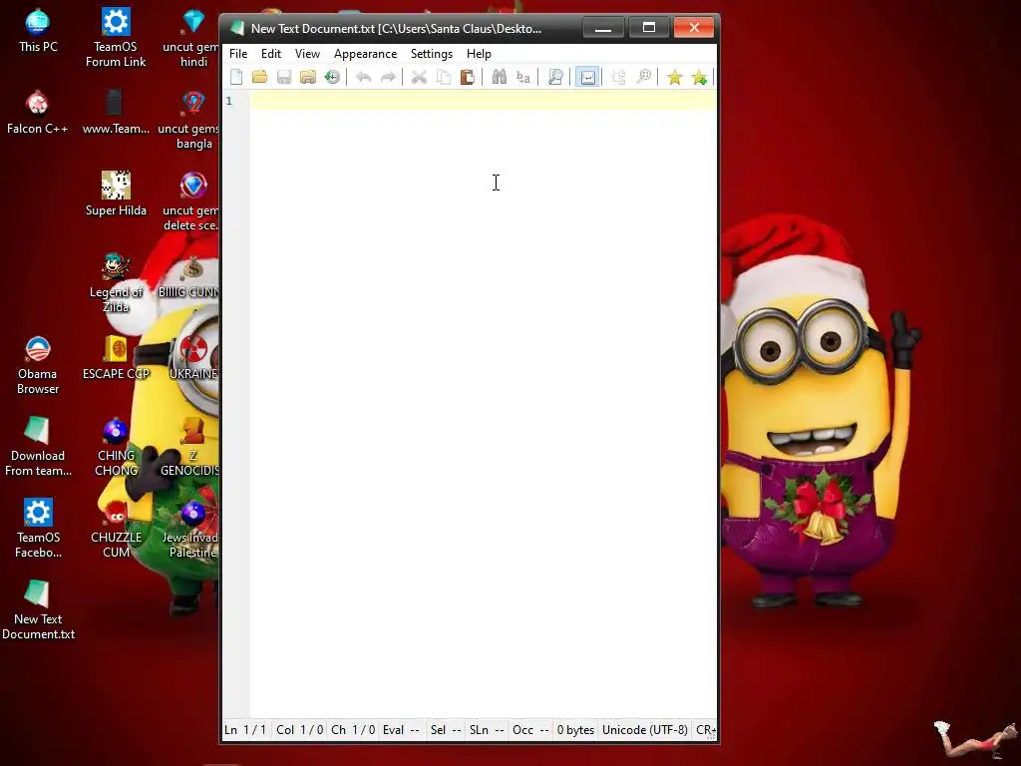Select TeamOS Forum Link desktop shortcut
1021x766 pixels.
[x=116, y=38]
